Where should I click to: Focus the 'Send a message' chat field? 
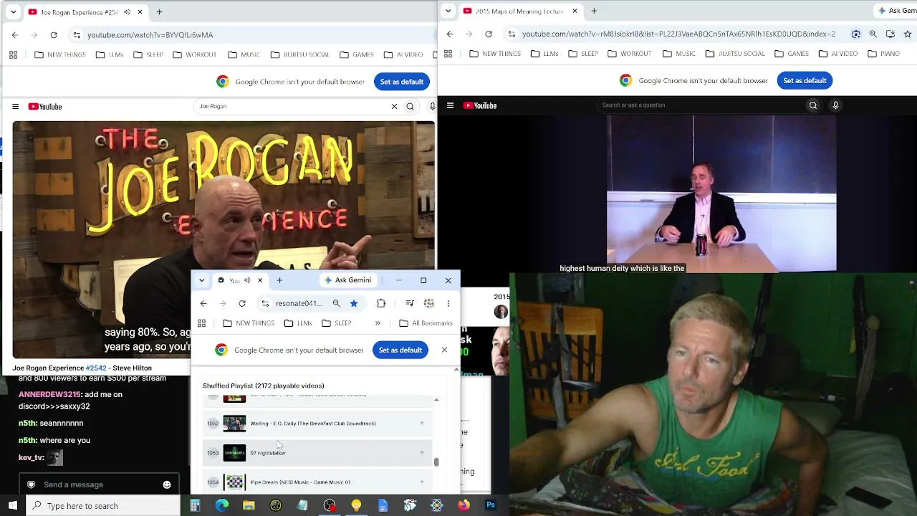point(100,484)
